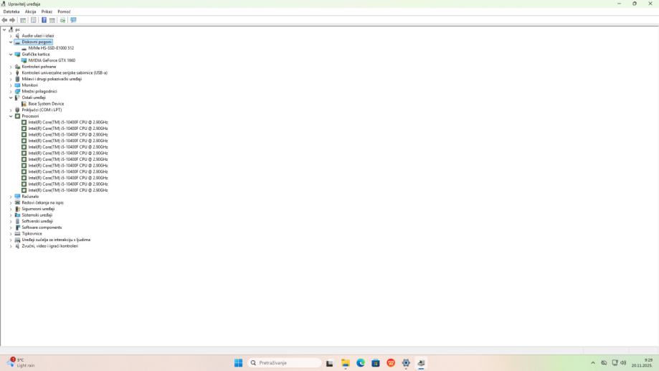Image resolution: width=659 pixels, height=371 pixels.
Task: Select the 'Sistemski uređaji' label
Action: pyautogui.click(x=37, y=215)
